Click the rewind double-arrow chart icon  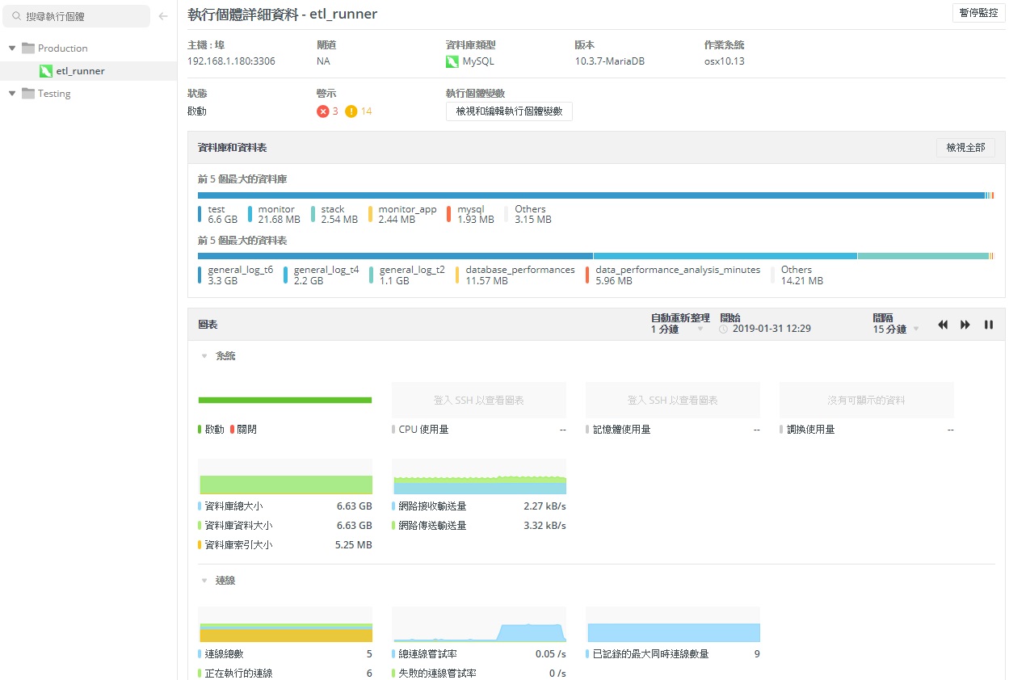[943, 325]
